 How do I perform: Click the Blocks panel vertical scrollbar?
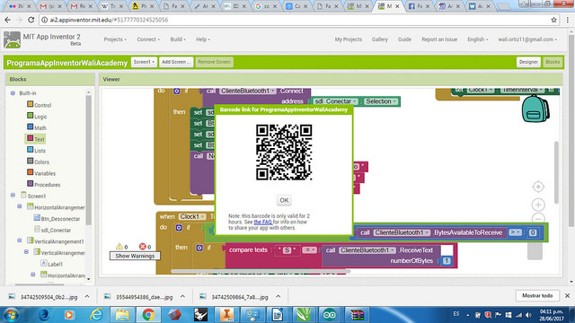click(88, 160)
